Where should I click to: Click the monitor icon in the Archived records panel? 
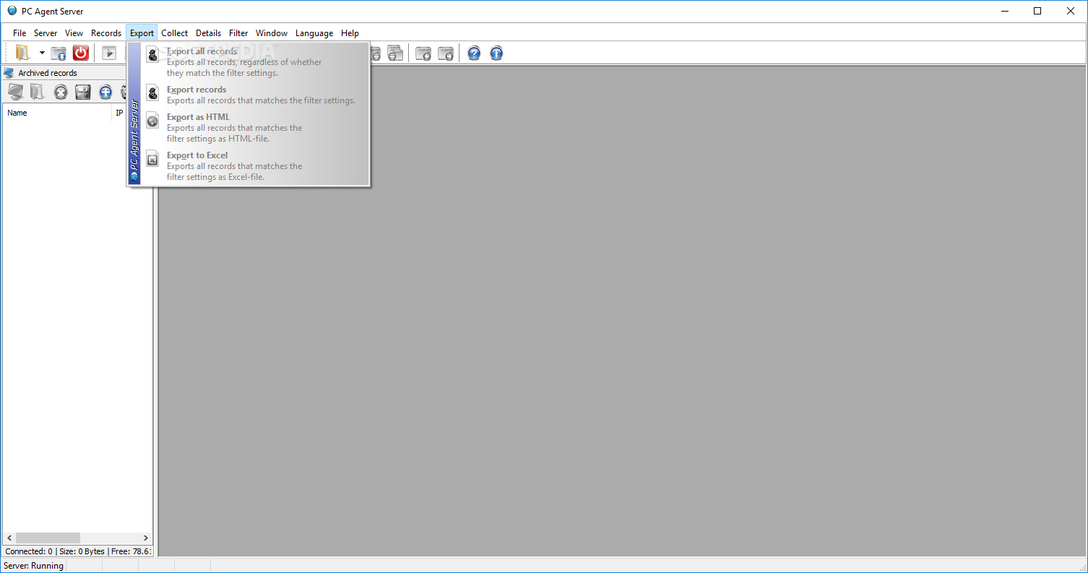click(16, 92)
